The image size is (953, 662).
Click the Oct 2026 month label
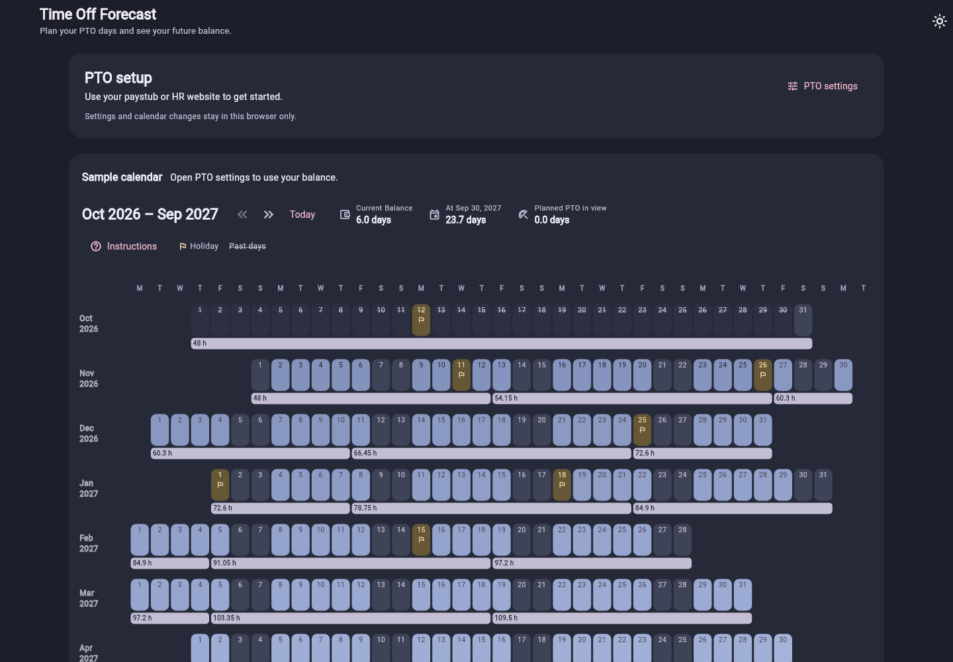(x=89, y=324)
